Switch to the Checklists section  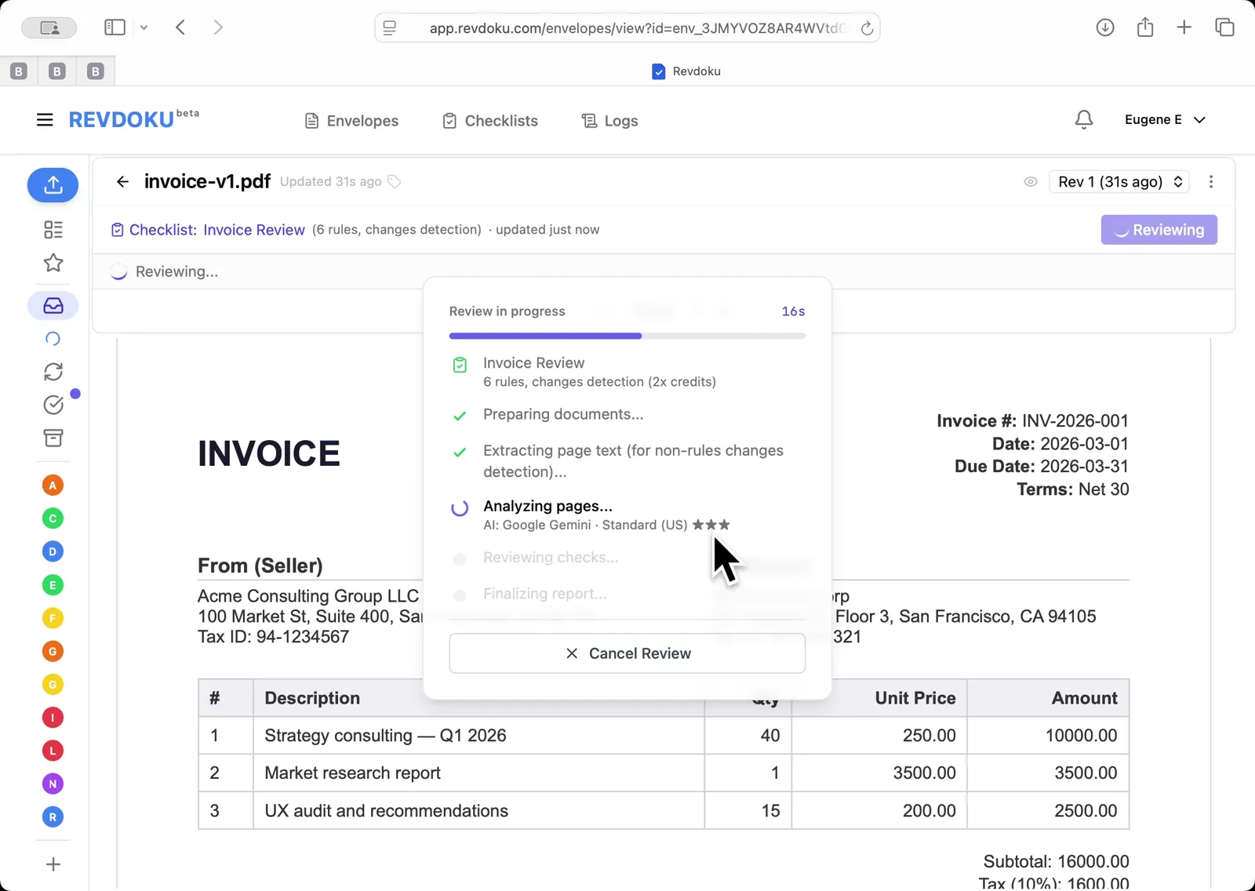coord(489,120)
